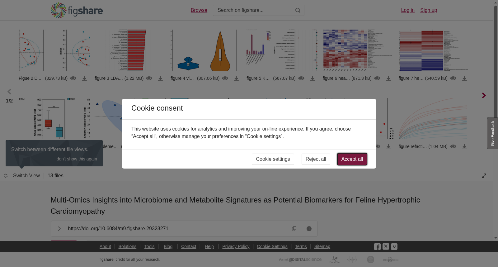Accept all cookies
Viewport: 498px width, 267px height.
(x=352, y=159)
